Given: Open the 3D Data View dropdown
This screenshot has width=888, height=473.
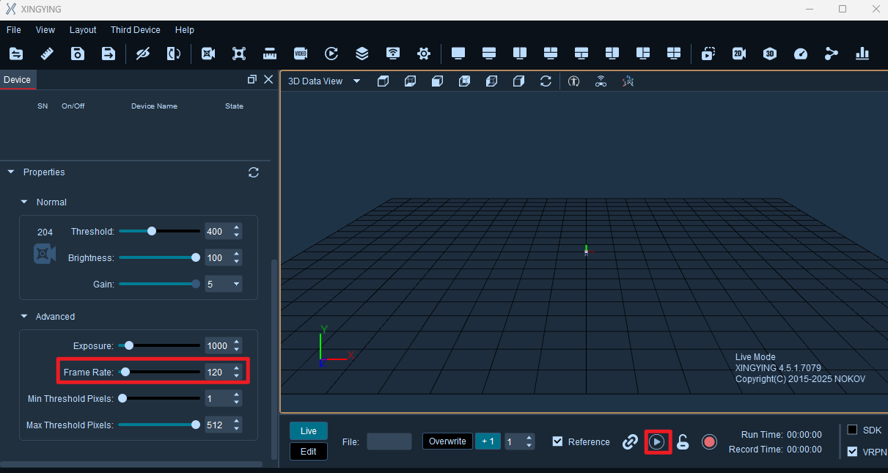Looking at the screenshot, I should click(357, 81).
